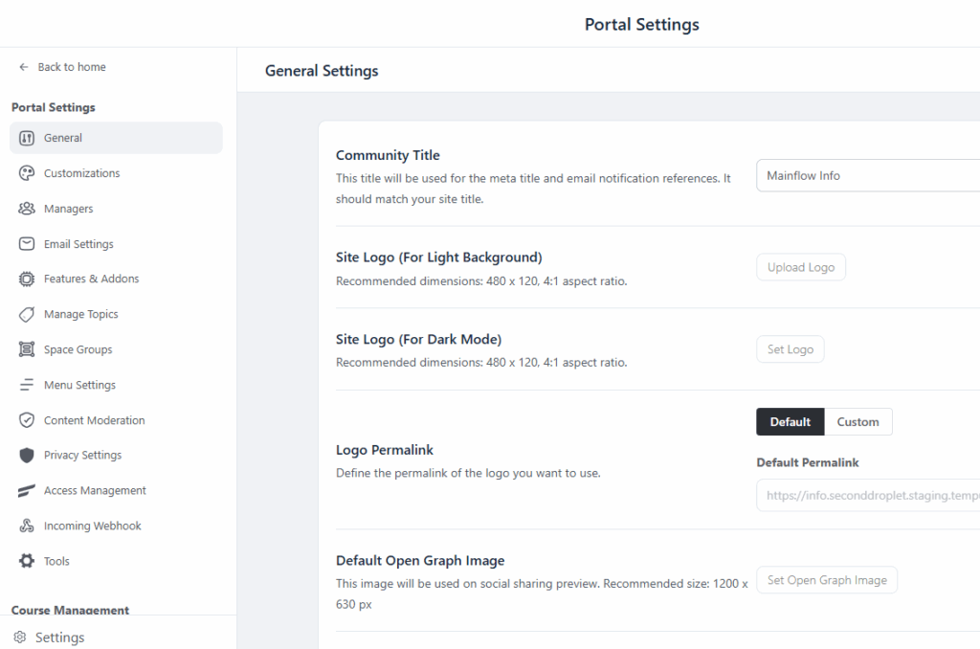Switch Logo Permalink to Custom
Screen dimensions: 980x649
point(857,422)
